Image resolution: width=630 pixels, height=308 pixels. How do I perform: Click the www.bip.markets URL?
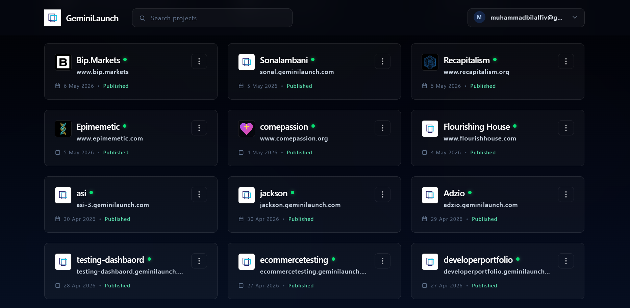pyautogui.click(x=102, y=72)
